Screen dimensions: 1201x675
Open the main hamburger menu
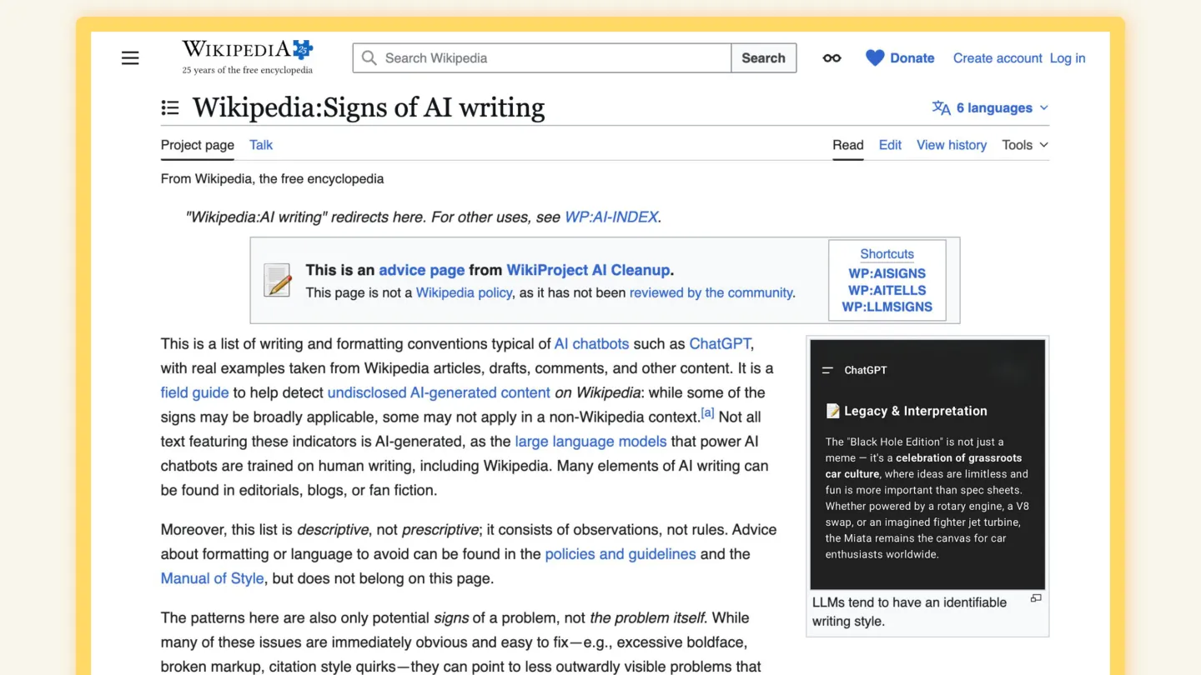[x=130, y=58]
